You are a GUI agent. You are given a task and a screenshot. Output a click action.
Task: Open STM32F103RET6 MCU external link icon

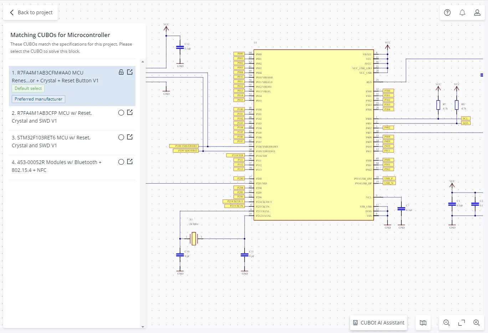(130, 137)
